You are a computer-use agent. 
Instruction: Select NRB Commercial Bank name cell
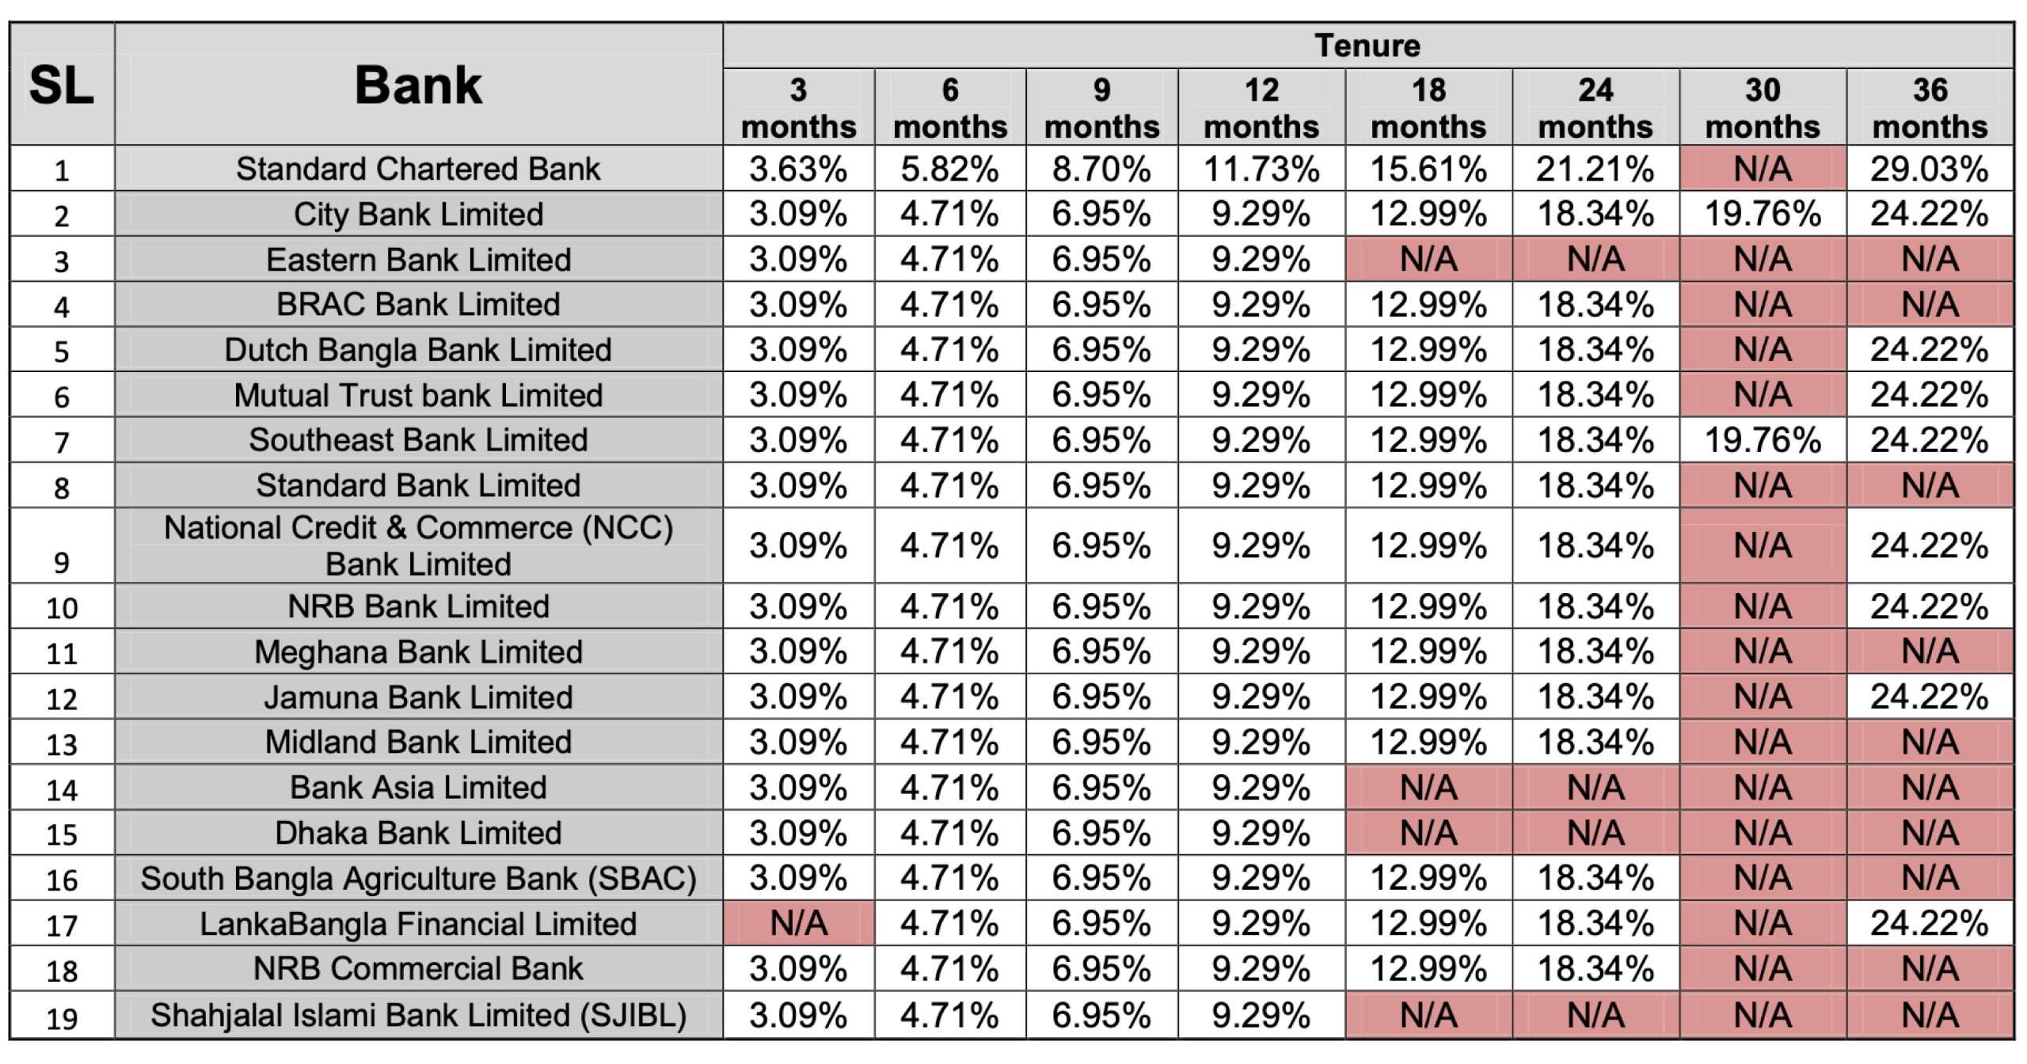(x=418, y=968)
